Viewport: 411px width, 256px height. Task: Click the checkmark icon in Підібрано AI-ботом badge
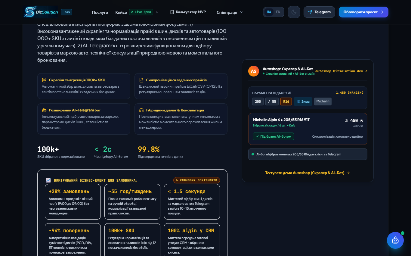(257, 136)
